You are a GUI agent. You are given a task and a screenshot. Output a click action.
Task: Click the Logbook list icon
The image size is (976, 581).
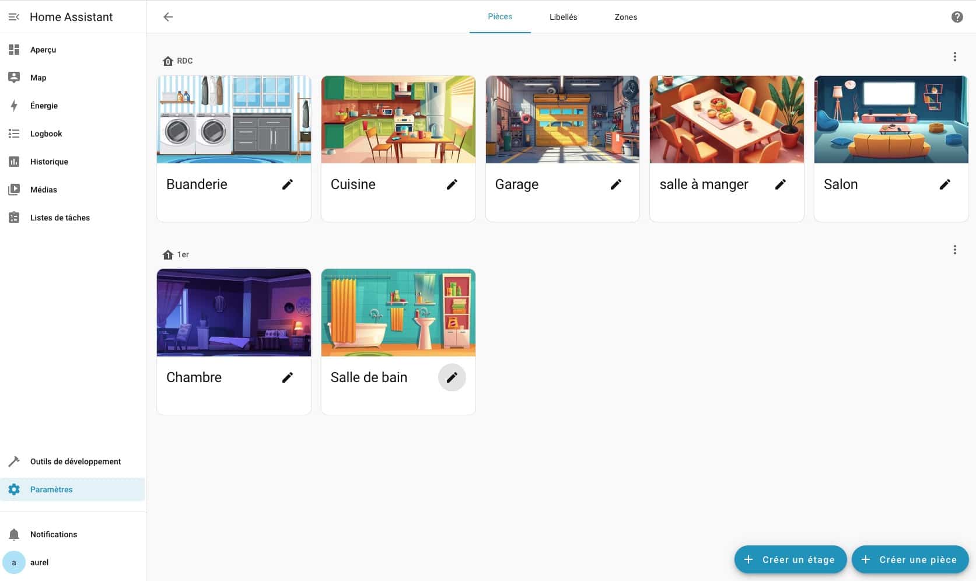tap(14, 134)
